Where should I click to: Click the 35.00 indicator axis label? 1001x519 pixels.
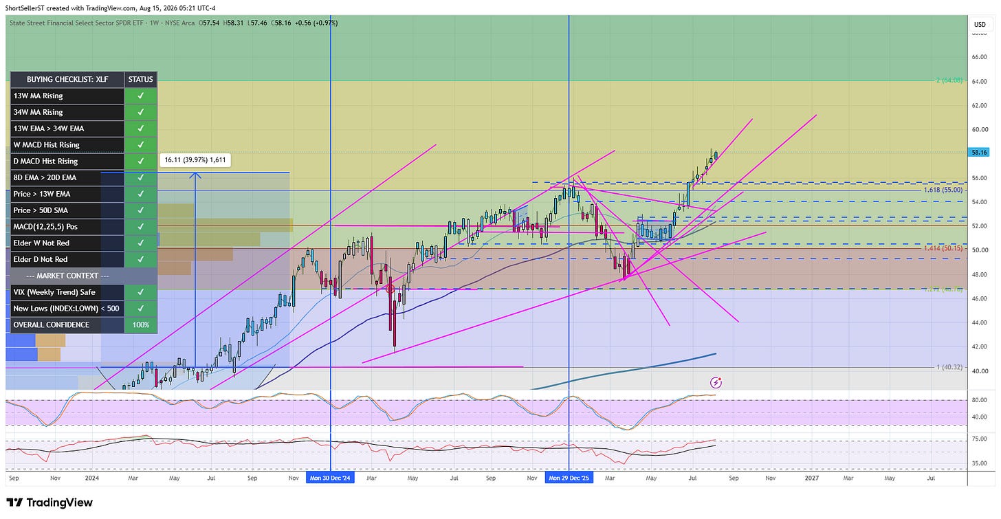[x=979, y=463]
